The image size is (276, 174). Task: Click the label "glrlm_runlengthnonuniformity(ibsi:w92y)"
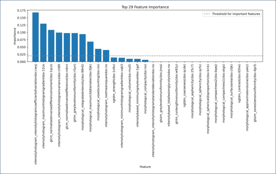(177, 94)
